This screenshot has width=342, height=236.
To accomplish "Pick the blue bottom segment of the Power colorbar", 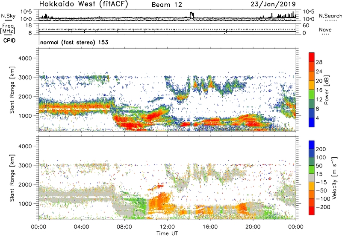I will click(x=312, y=122).
